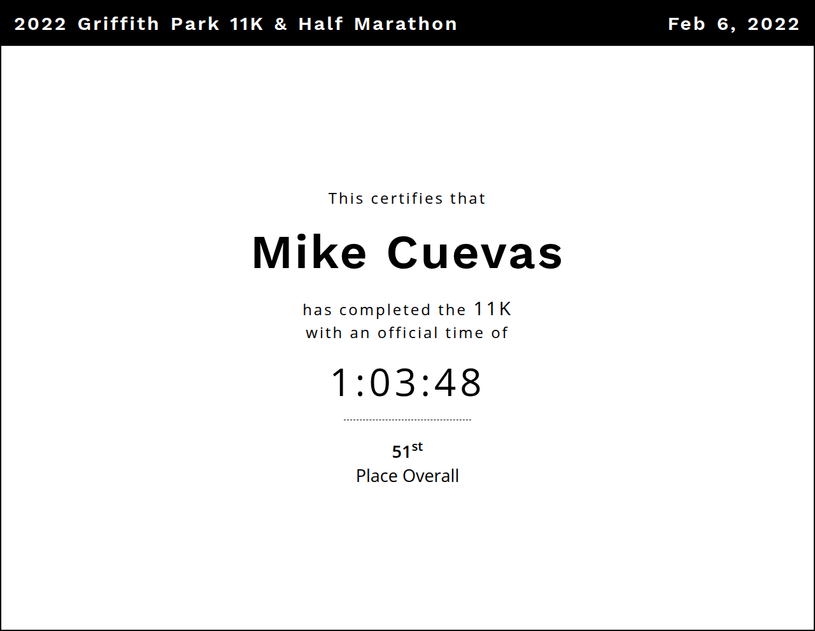Click the "st" superscript after 51
This screenshot has width=815, height=631.
point(417,447)
